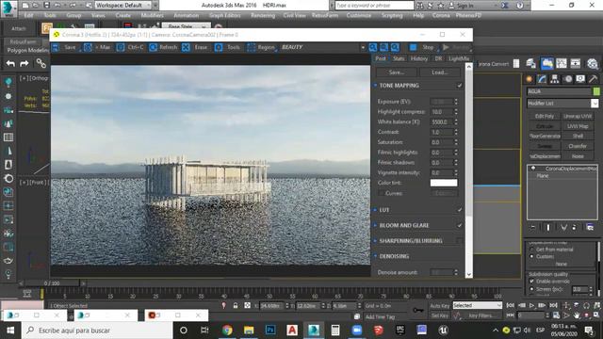The width and height of the screenshot is (603, 339).
Task: Open the Animation menu
Action: (187, 15)
